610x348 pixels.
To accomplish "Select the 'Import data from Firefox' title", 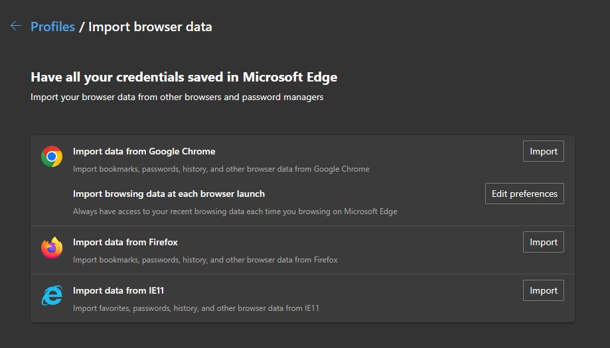I will click(x=125, y=242).
